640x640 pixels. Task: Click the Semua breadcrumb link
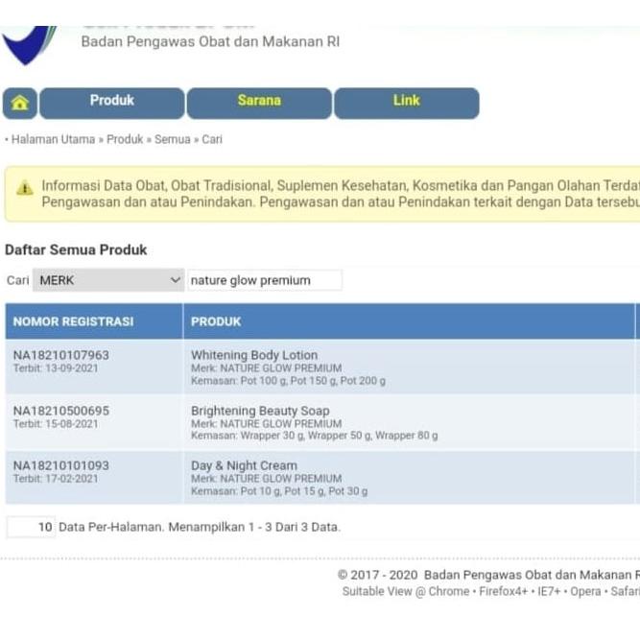click(x=172, y=139)
